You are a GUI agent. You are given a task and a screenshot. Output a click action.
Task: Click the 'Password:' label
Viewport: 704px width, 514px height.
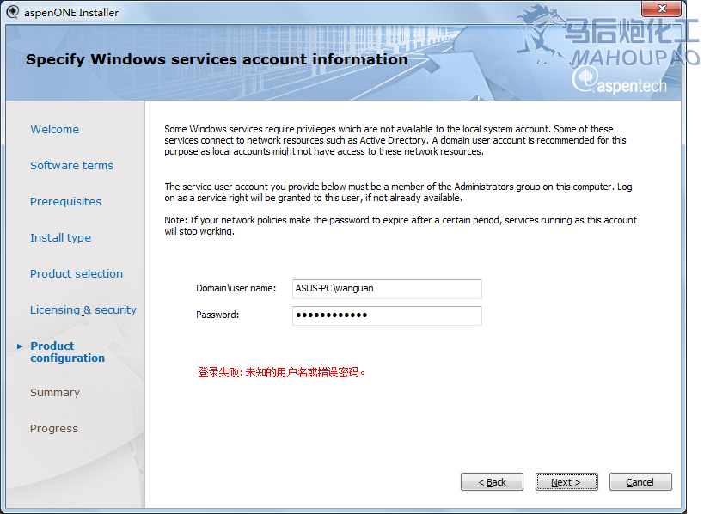217,315
